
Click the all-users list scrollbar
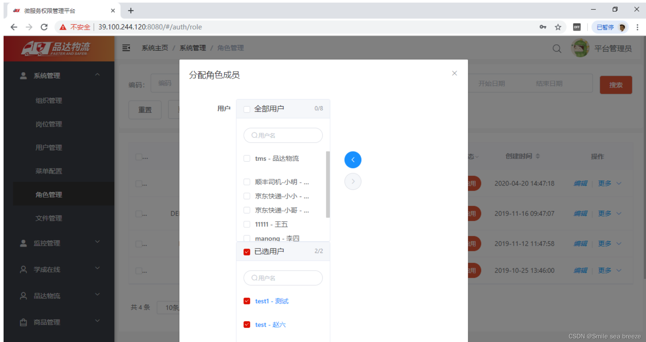[328, 185]
